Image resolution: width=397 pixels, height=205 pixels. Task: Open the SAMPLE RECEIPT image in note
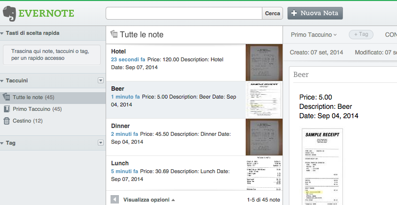point(322,166)
